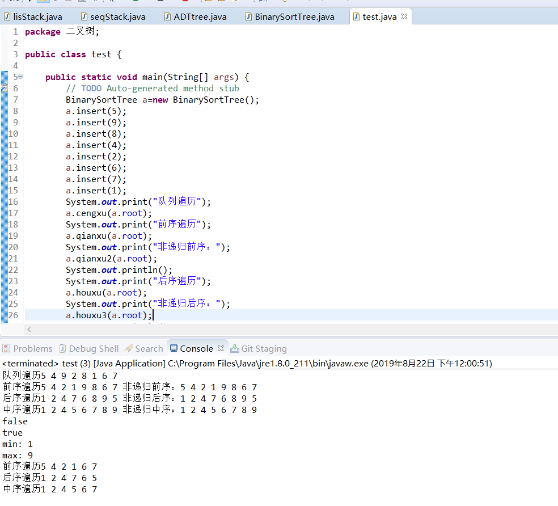Viewport: 558px width, 506px height.
Task: Click the a.insert(1); statement
Action: click(96, 191)
